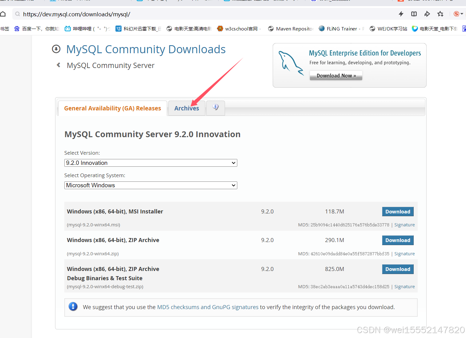The height and width of the screenshot is (338, 466).
Task: Bookmark this page with the star icon
Action: pos(440,14)
